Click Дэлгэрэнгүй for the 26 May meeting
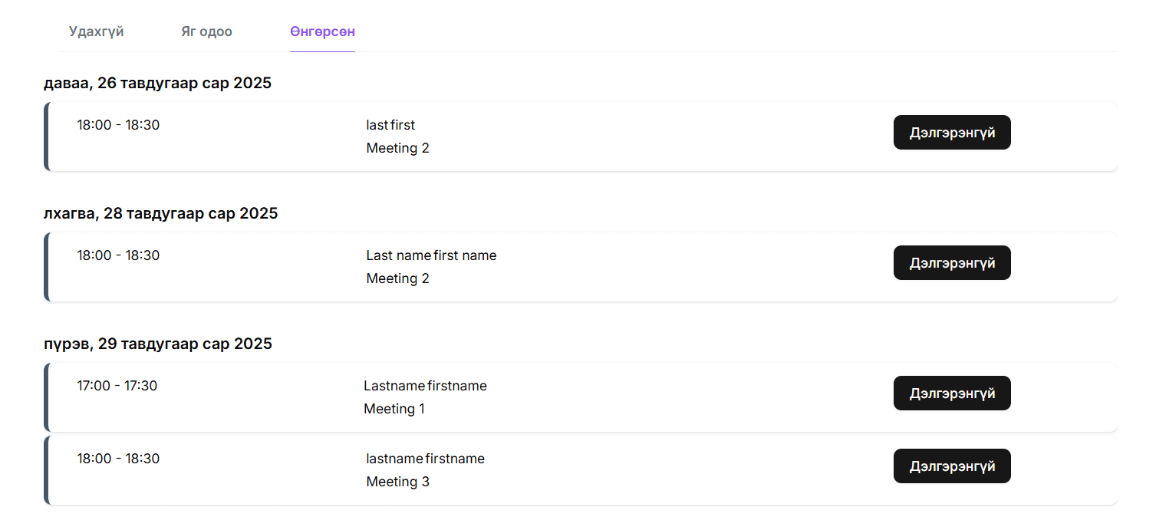Viewport: 1156px width, 530px height. pyautogui.click(x=951, y=133)
